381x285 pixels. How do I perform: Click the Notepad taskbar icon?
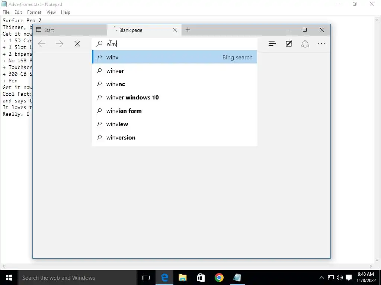(237, 278)
